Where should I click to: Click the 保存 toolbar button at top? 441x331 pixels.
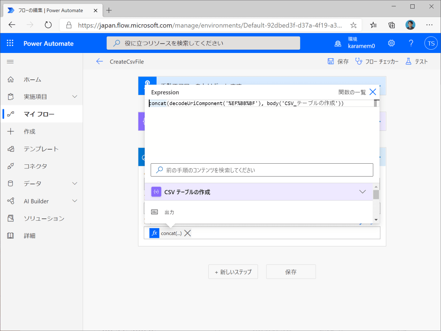coord(338,61)
